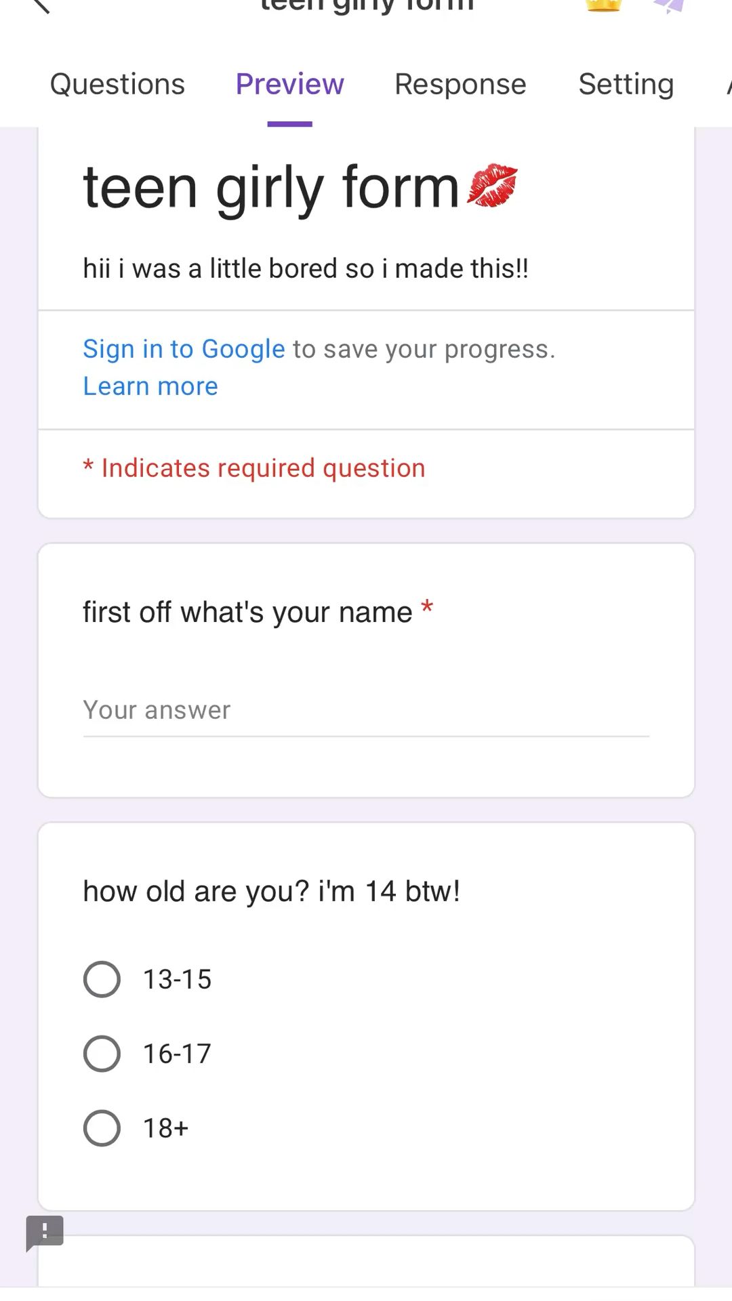Tap the 'how old are you' question text
The width and height of the screenshot is (732, 1301).
(271, 892)
